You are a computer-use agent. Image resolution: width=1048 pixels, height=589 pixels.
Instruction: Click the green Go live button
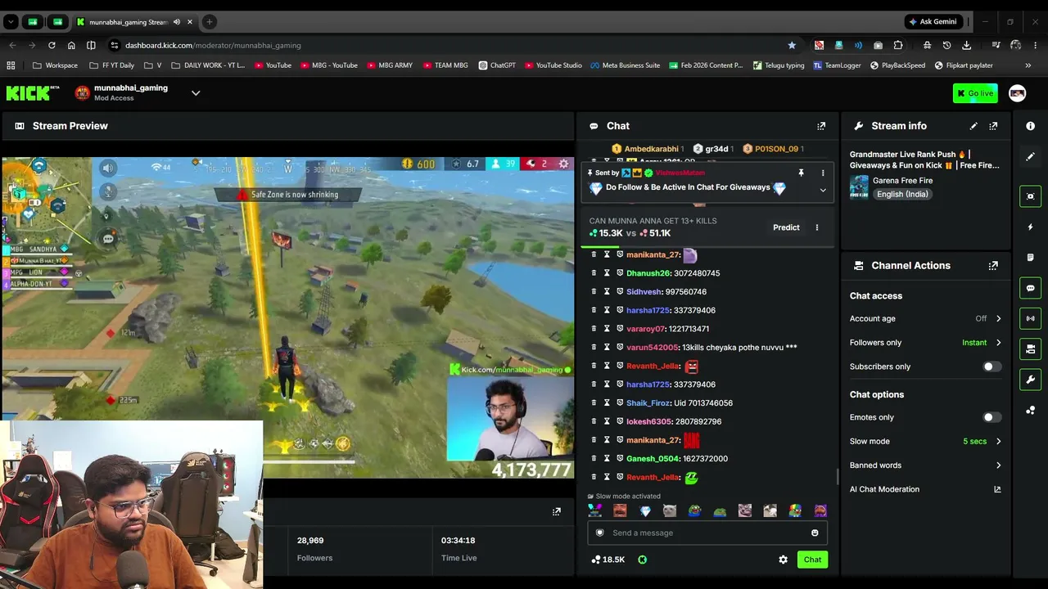(975, 93)
